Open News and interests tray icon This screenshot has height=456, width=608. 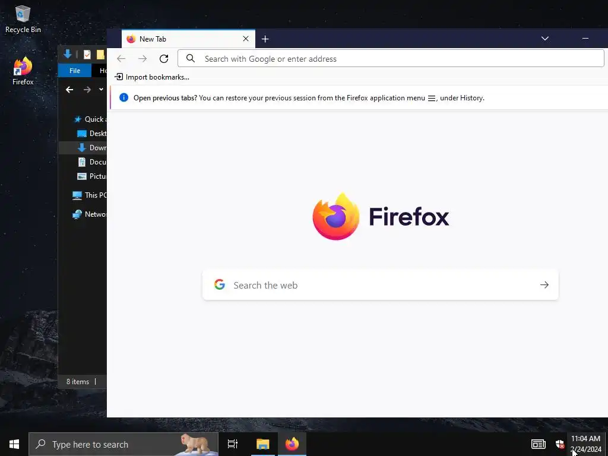(x=538, y=444)
